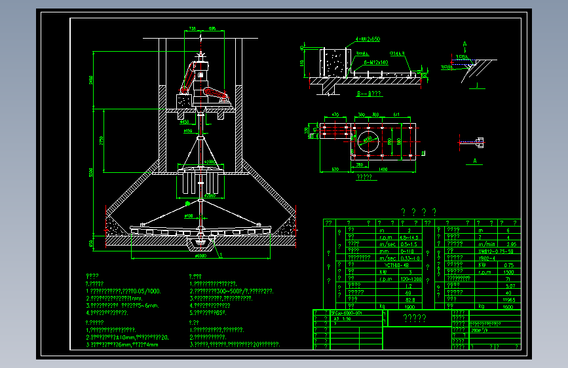This screenshot has height=368, width=568.
Task: Select the 1600 kg weight value
Action: tap(508, 307)
